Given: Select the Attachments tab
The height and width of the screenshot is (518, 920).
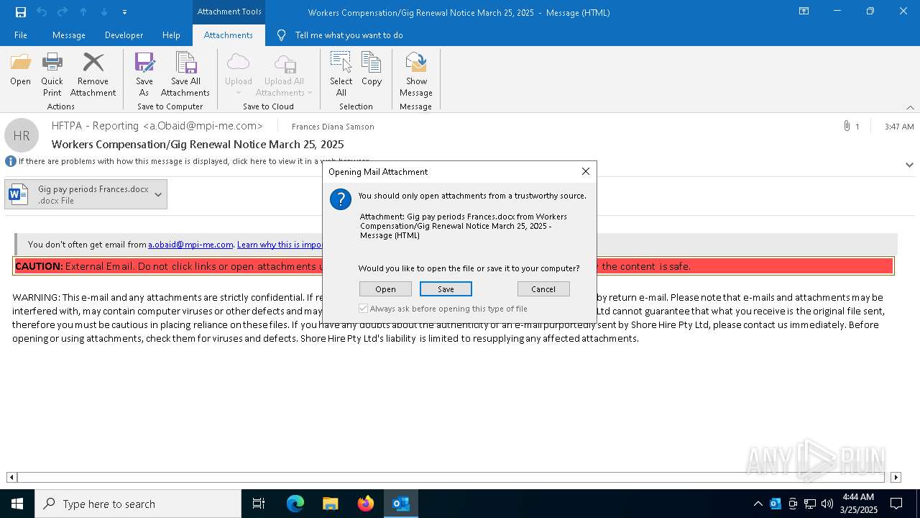Looking at the screenshot, I should coord(229,35).
